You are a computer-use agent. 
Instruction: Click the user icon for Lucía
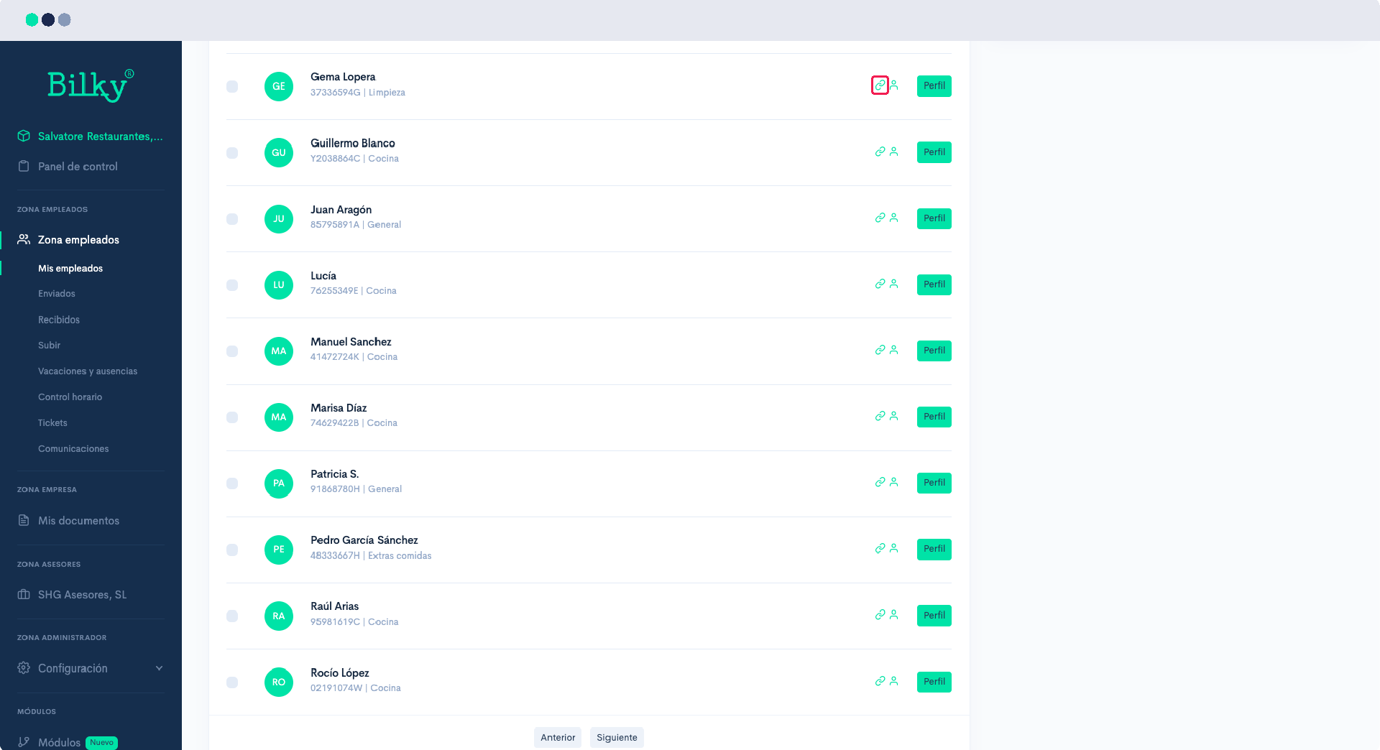(x=894, y=284)
